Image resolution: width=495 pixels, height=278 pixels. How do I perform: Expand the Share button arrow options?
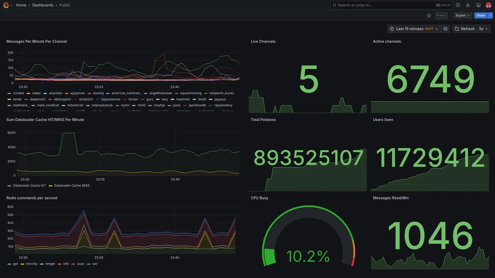(490, 15)
